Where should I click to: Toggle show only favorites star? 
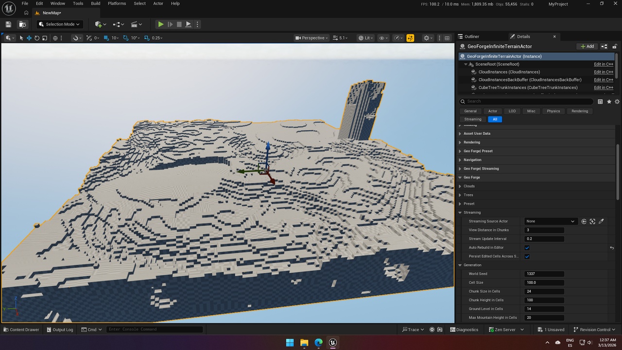pos(609,102)
